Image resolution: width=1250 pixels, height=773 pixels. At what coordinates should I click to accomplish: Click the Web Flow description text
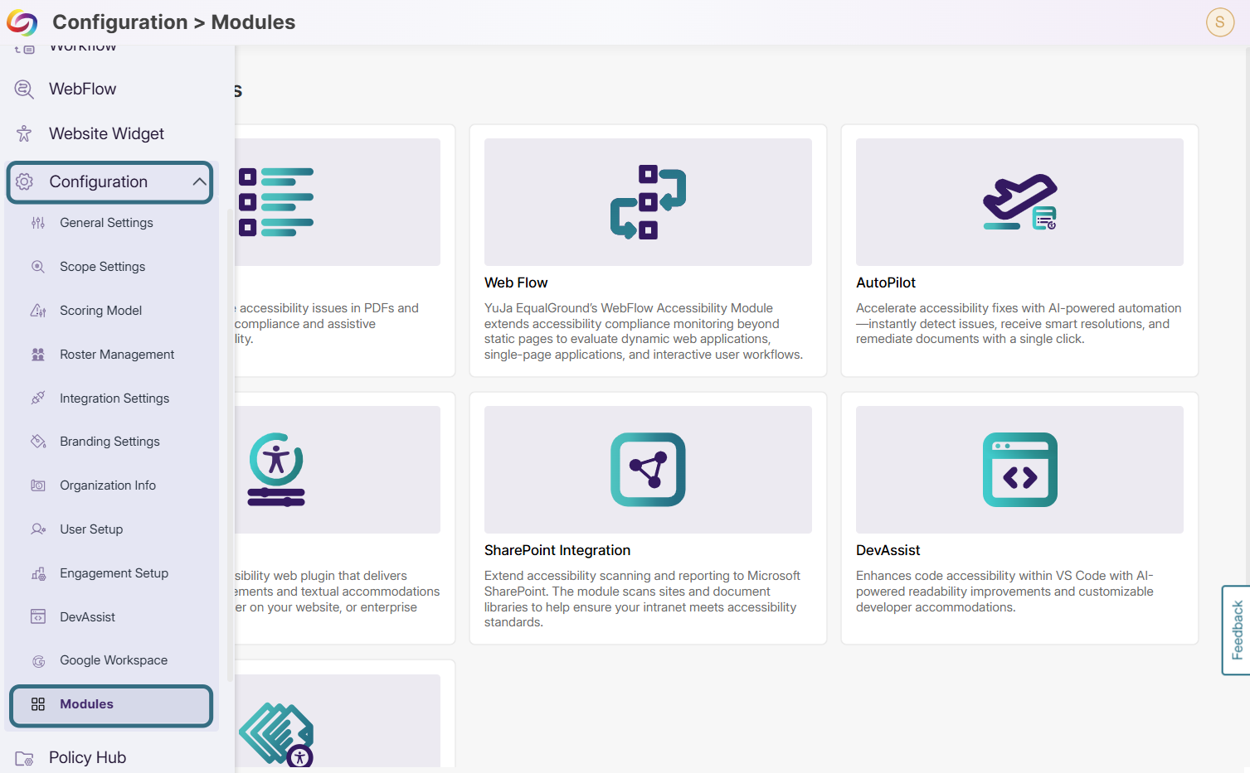pyautogui.click(x=644, y=331)
